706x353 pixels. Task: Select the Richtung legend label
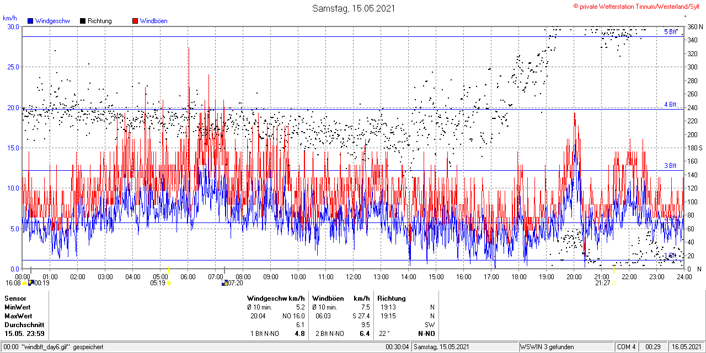(100, 21)
